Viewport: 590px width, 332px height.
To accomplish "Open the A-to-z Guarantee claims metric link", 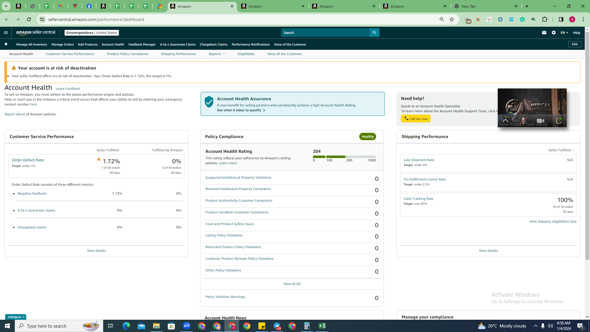I will 36,210.
